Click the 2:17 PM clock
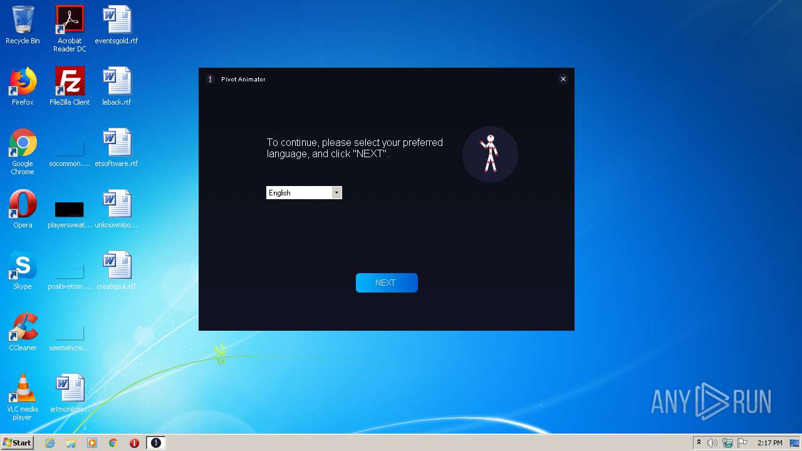802x451 pixels. pos(770,443)
